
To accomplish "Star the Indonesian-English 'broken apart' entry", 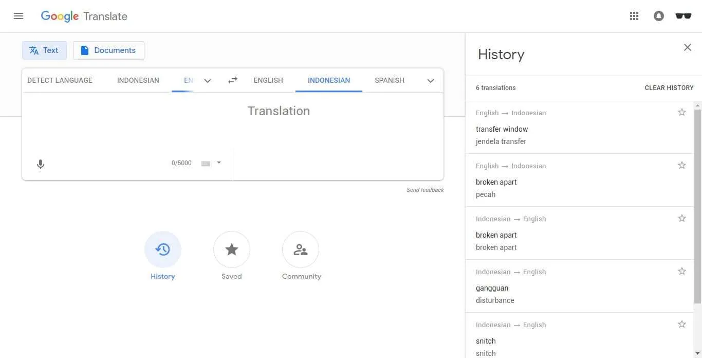I will coord(682,218).
